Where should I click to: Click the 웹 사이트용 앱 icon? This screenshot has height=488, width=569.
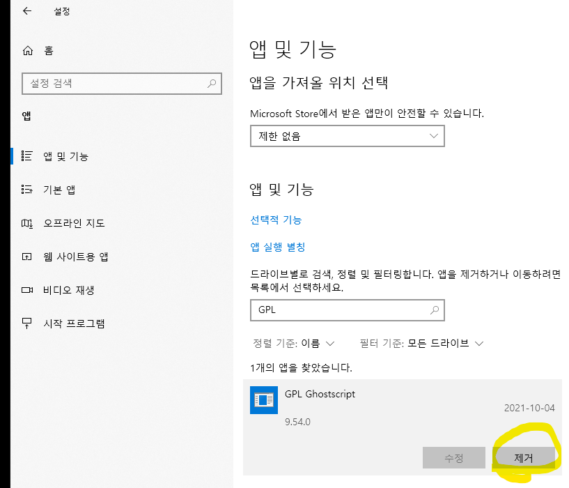pyautogui.click(x=27, y=257)
